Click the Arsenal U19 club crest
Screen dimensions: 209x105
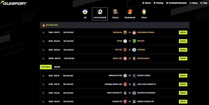pyautogui.click(x=125, y=102)
